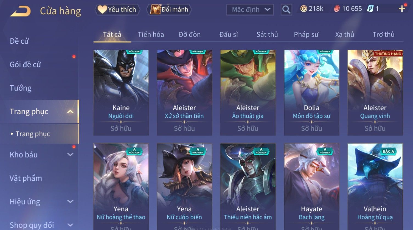This screenshot has width=413, height=230.
Task: Select Kaine Người dơi skin card
Action: 121,92
